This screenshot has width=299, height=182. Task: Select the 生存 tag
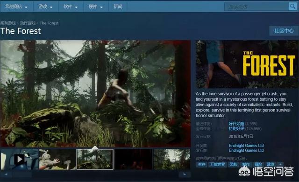pyautogui.click(x=201, y=164)
